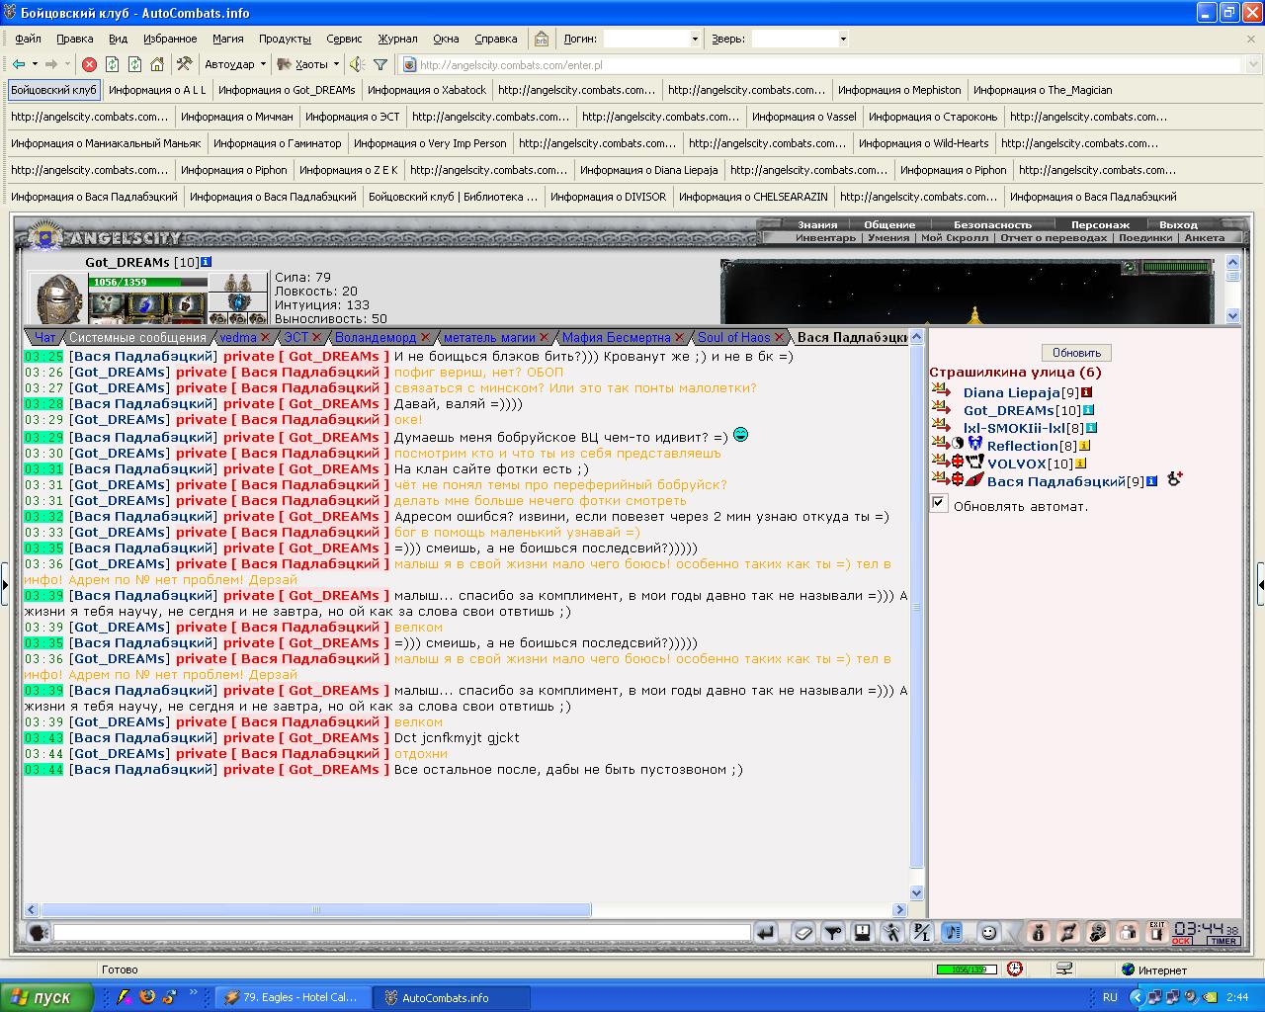Viewport: 1265px width, 1012px height.
Task: Click the Enter send message arrow icon
Action: coord(766,932)
